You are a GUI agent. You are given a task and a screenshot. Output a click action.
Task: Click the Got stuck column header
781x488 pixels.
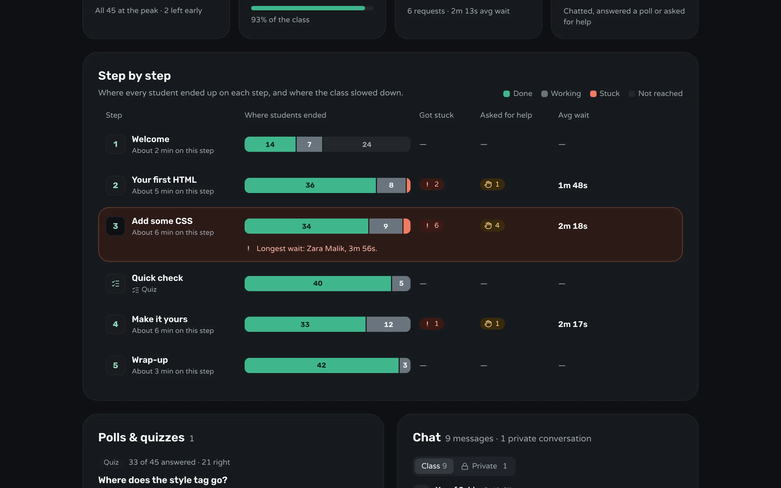(x=436, y=115)
